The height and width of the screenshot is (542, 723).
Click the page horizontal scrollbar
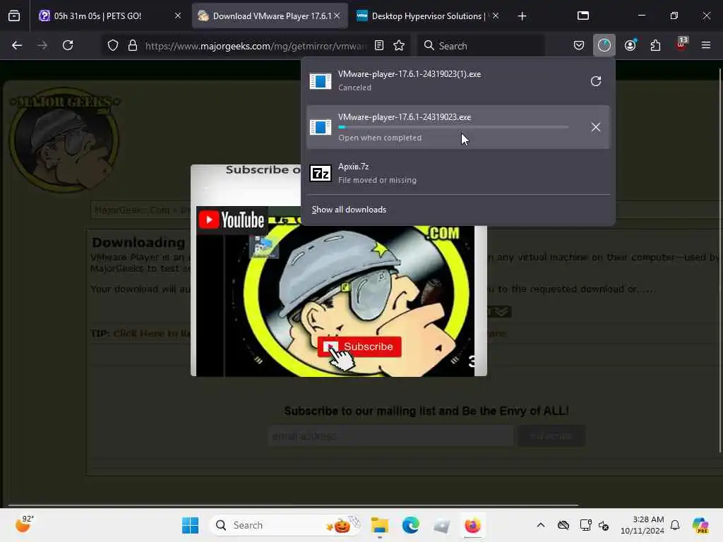pos(293,505)
